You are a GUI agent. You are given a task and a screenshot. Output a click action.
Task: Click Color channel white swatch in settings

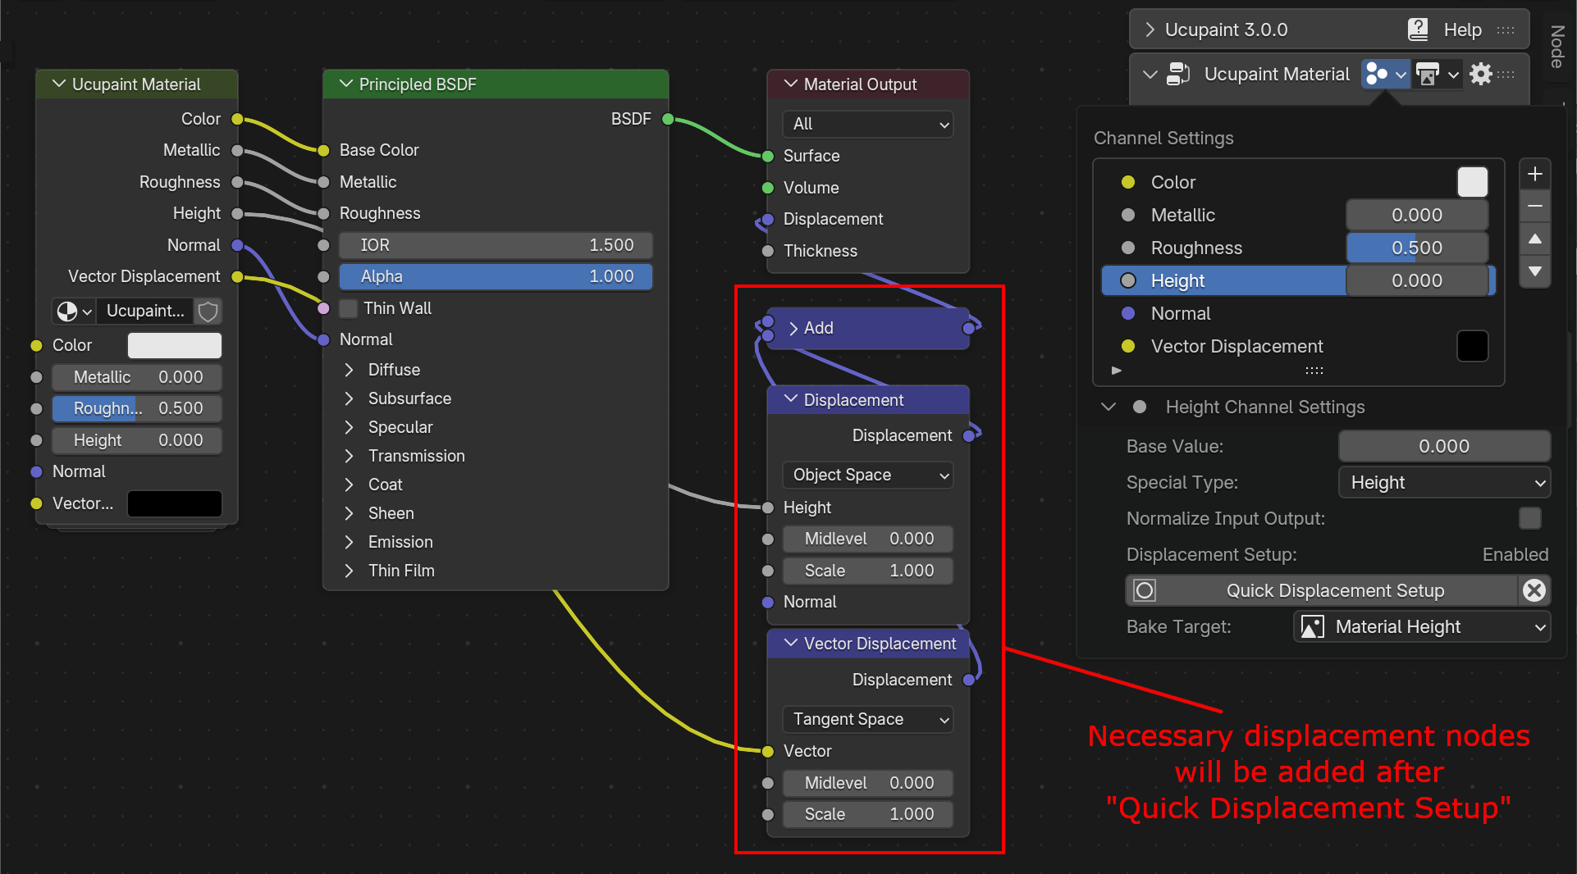coord(1473,182)
